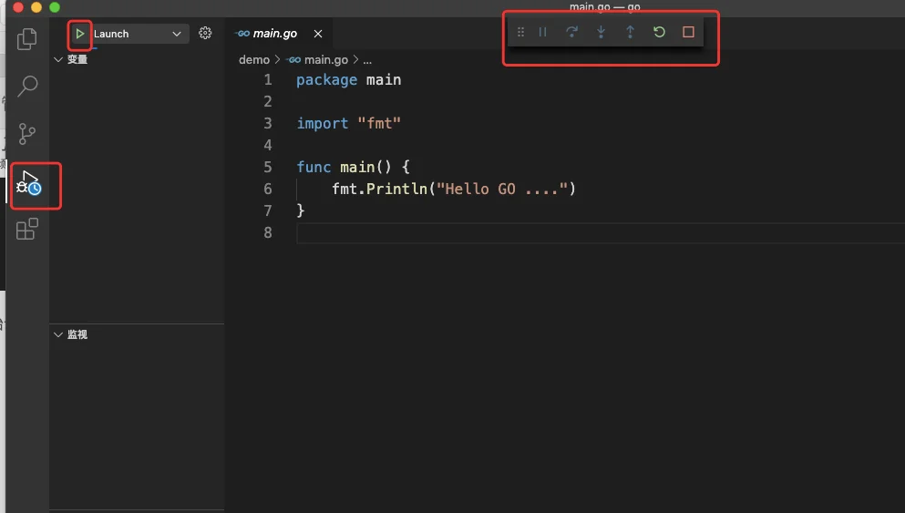This screenshot has width=905, height=513.
Task: Click Step Into in debug toolbar
Action: [x=601, y=32]
